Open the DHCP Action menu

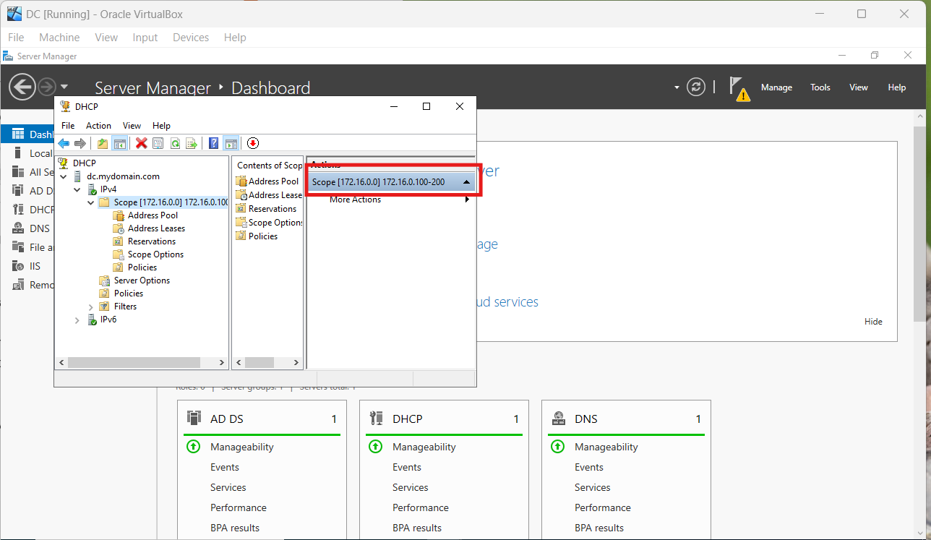99,126
